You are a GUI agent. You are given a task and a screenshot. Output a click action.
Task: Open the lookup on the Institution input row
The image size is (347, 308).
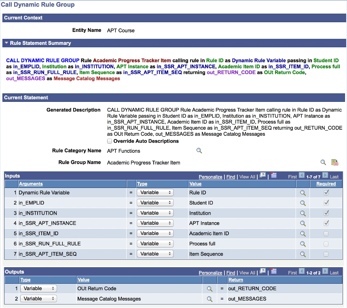303,213
